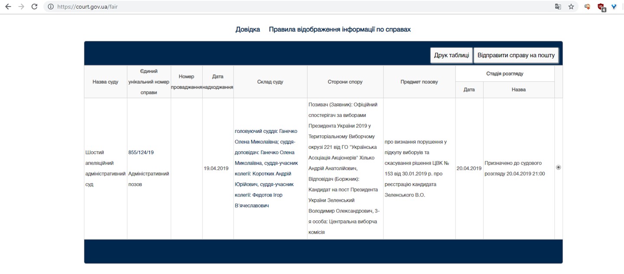Click the Назва суду column header
This screenshot has width=624, height=274.
pyautogui.click(x=105, y=82)
